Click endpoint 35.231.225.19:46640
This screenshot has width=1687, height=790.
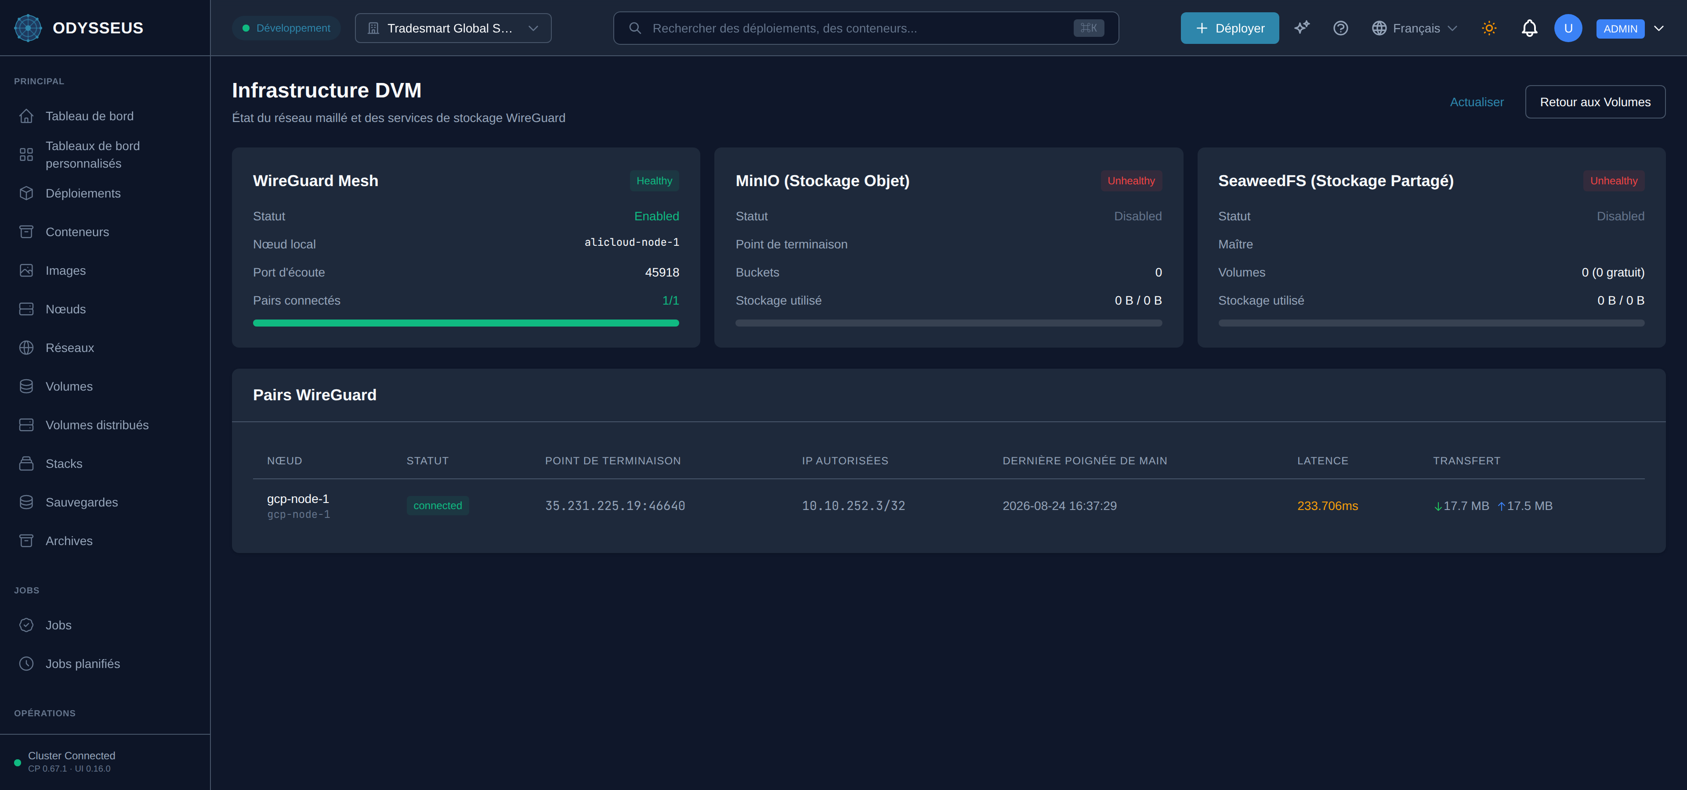(x=615, y=506)
